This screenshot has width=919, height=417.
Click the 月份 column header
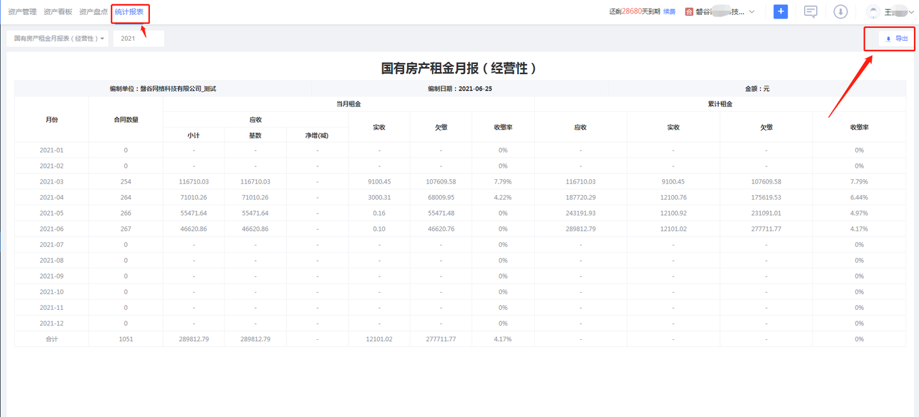52,119
